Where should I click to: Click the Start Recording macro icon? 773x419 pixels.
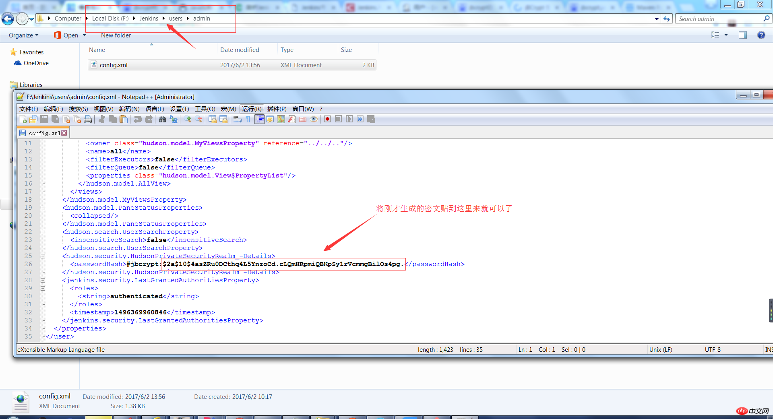point(327,119)
